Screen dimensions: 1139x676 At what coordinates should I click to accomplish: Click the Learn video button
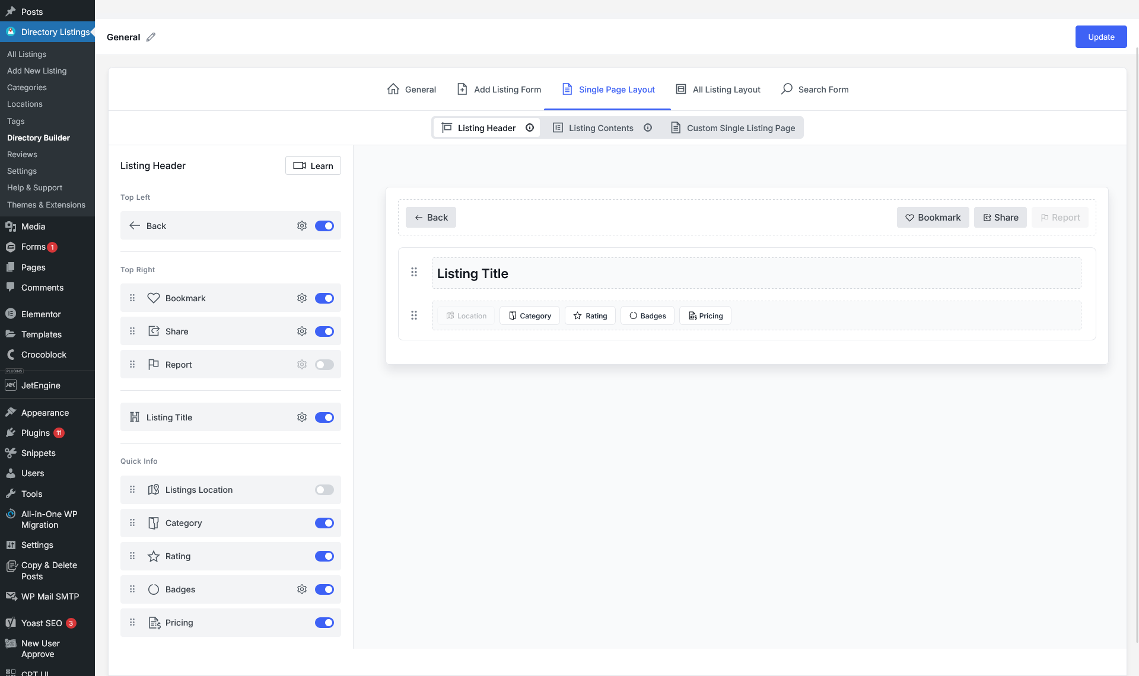pyautogui.click(x=313, y=166)
